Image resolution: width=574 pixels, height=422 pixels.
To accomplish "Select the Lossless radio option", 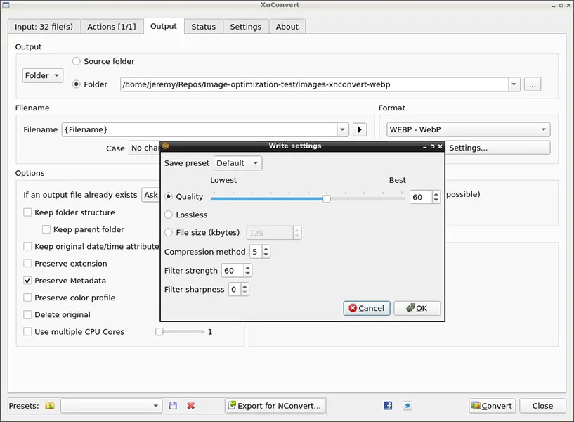I will pos(169,215).
